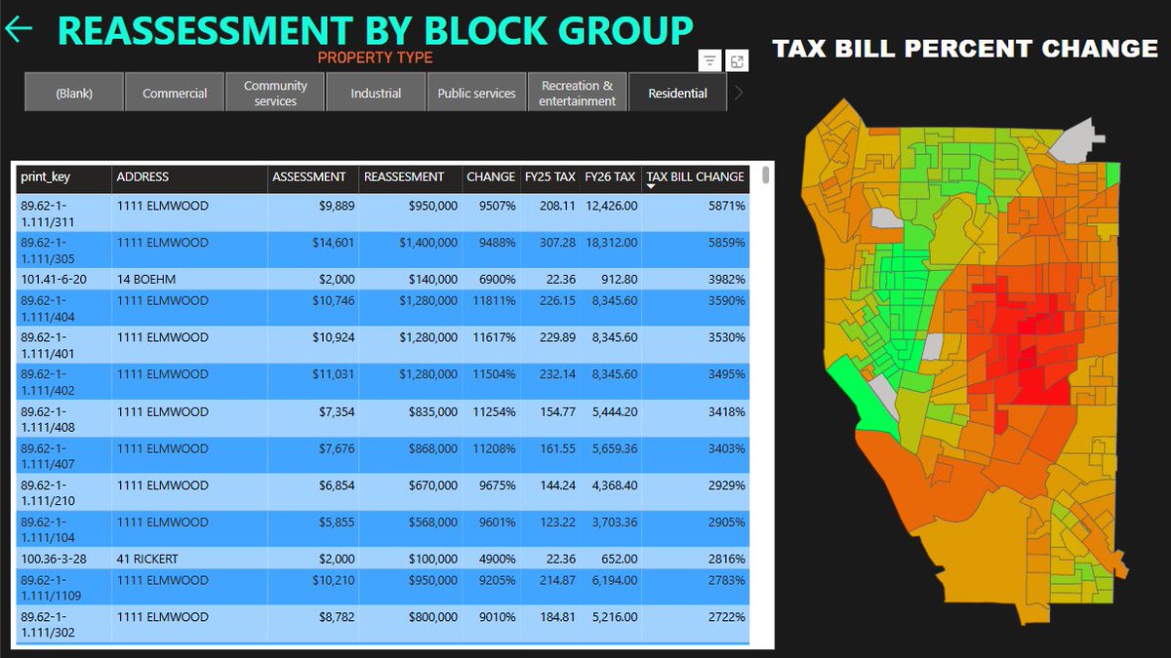Click the 11811% change value

(x=495, y=301)
